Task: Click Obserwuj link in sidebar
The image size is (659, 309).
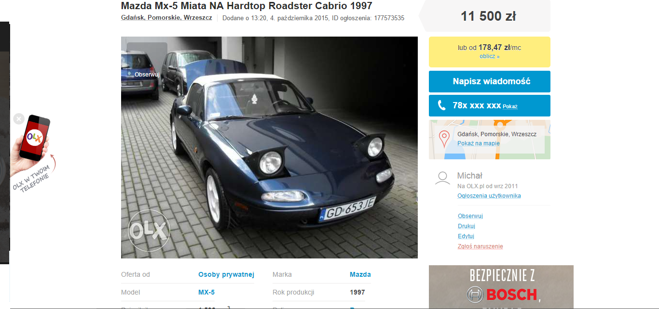Action: point(470,216)
